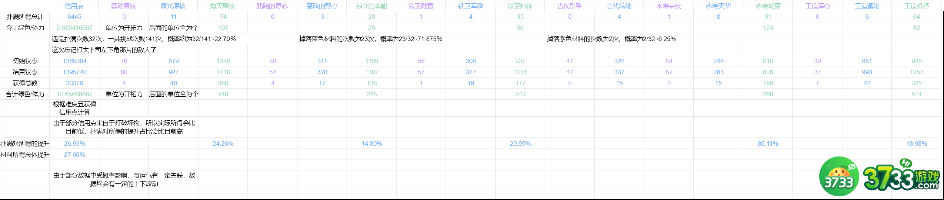Select the 掉落紫色材料 probability note
944x200 pixels.
pos(611,39)
